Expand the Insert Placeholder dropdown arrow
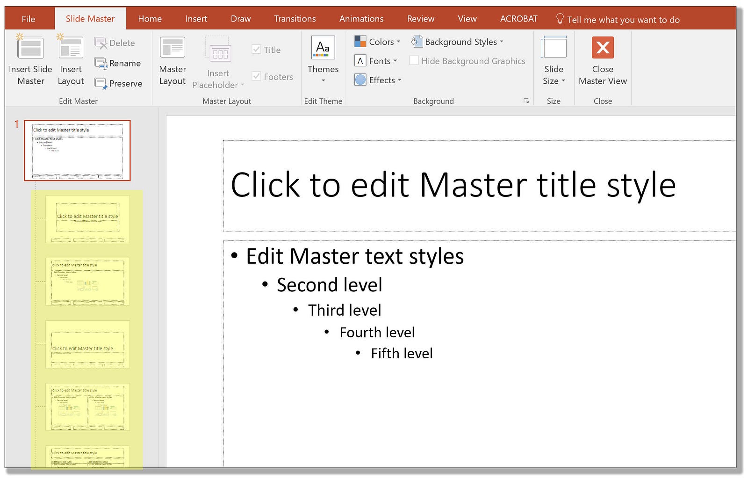The height and width of the screenshot is (478, 748). click(242, 85)
